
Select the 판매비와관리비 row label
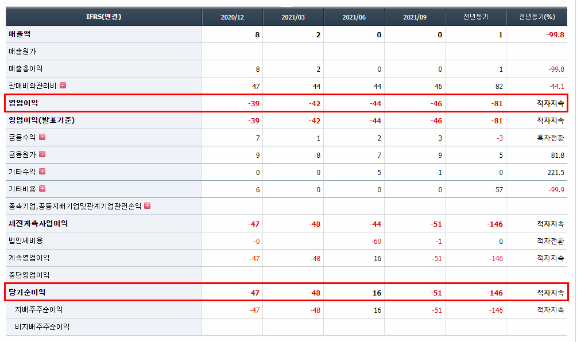(32, 86)
